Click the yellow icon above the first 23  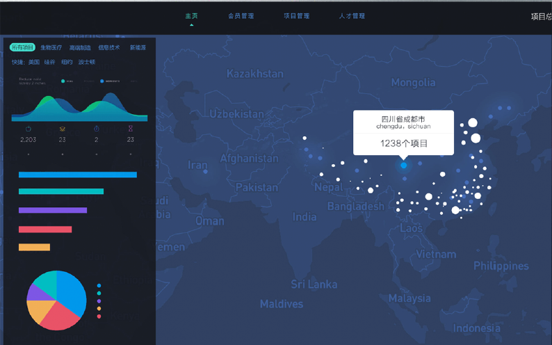click(63, 129)
